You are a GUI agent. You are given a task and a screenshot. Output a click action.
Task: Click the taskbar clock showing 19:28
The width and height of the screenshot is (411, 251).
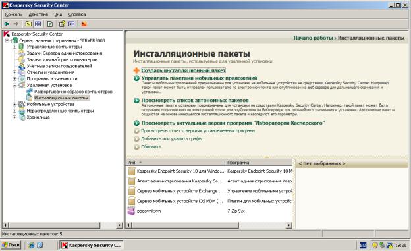[400, 246]
